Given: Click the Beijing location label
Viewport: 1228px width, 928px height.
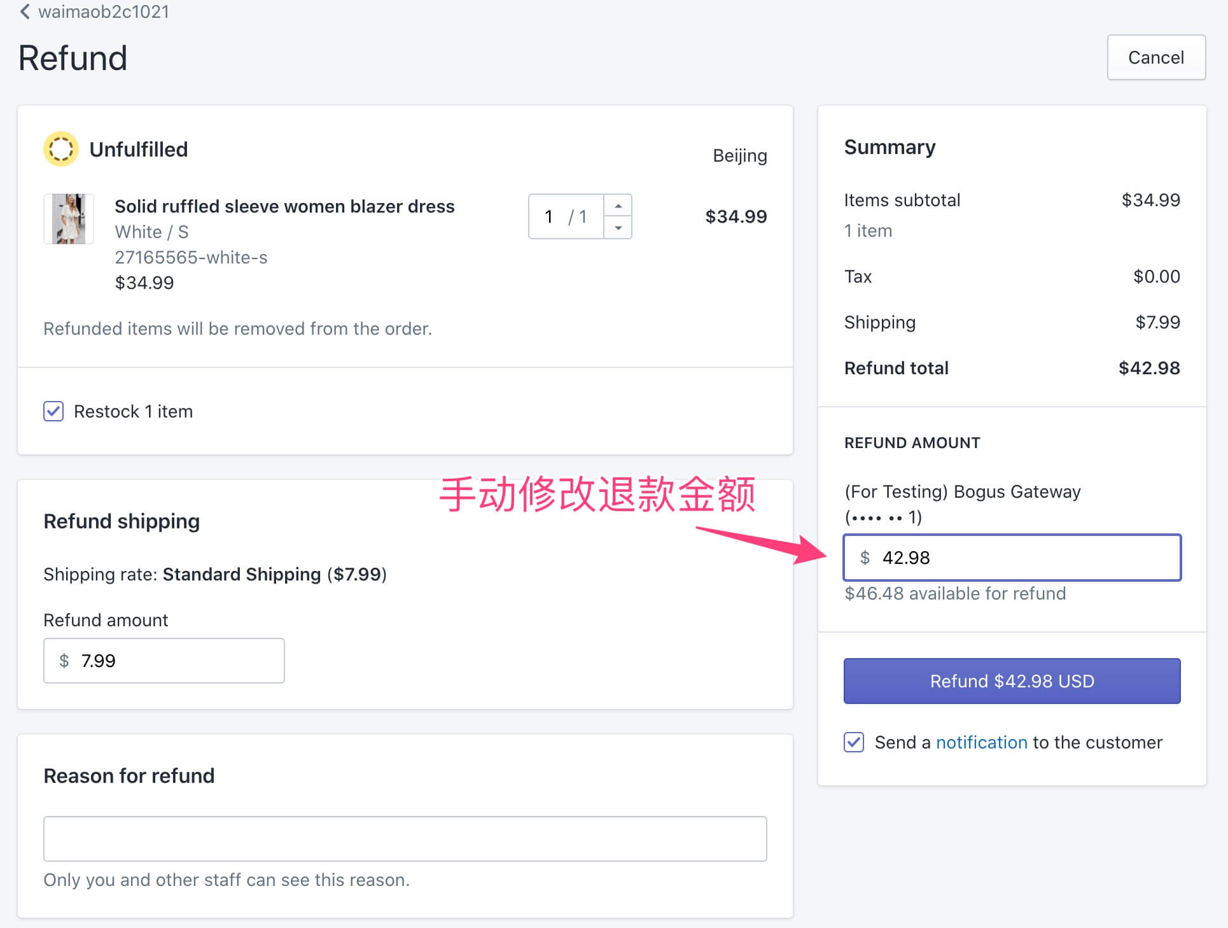Looking at the screenshot, I should pyautogui.click(x=739, y=155).
